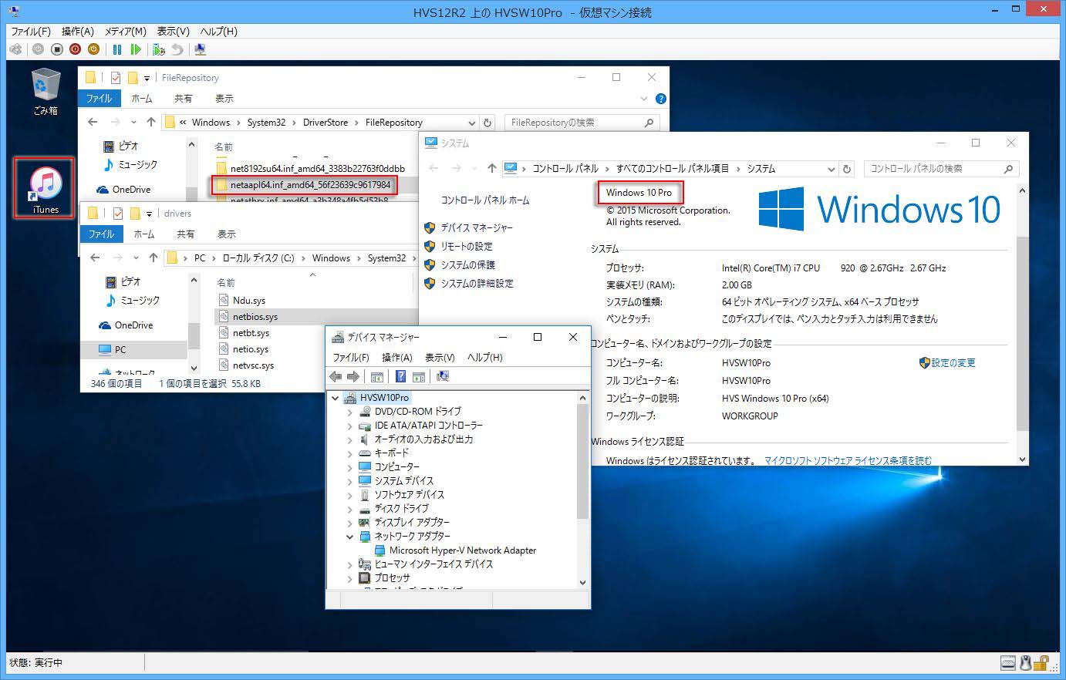Screen dimensions: 1066x680
Task: Open Microsoft software license terms link
Action: point(848,461)
